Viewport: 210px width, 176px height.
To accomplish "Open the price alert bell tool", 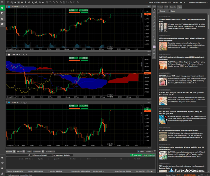I will 154,57.
